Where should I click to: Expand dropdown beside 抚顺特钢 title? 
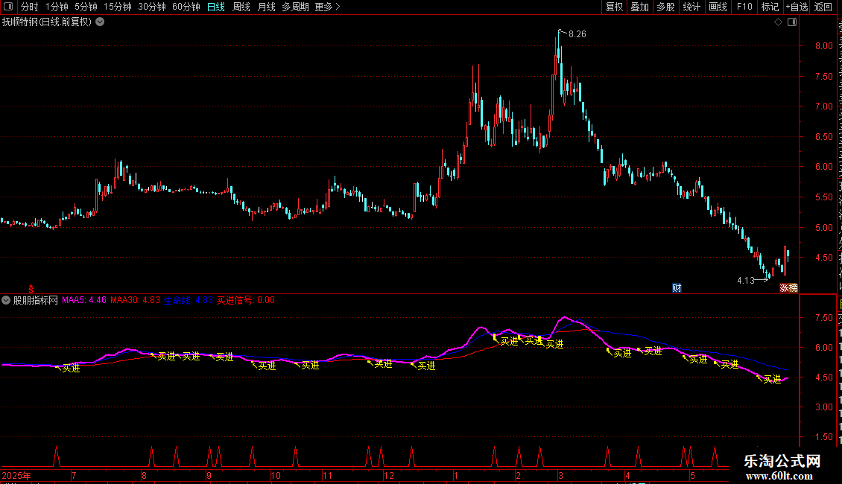point(100,22)
